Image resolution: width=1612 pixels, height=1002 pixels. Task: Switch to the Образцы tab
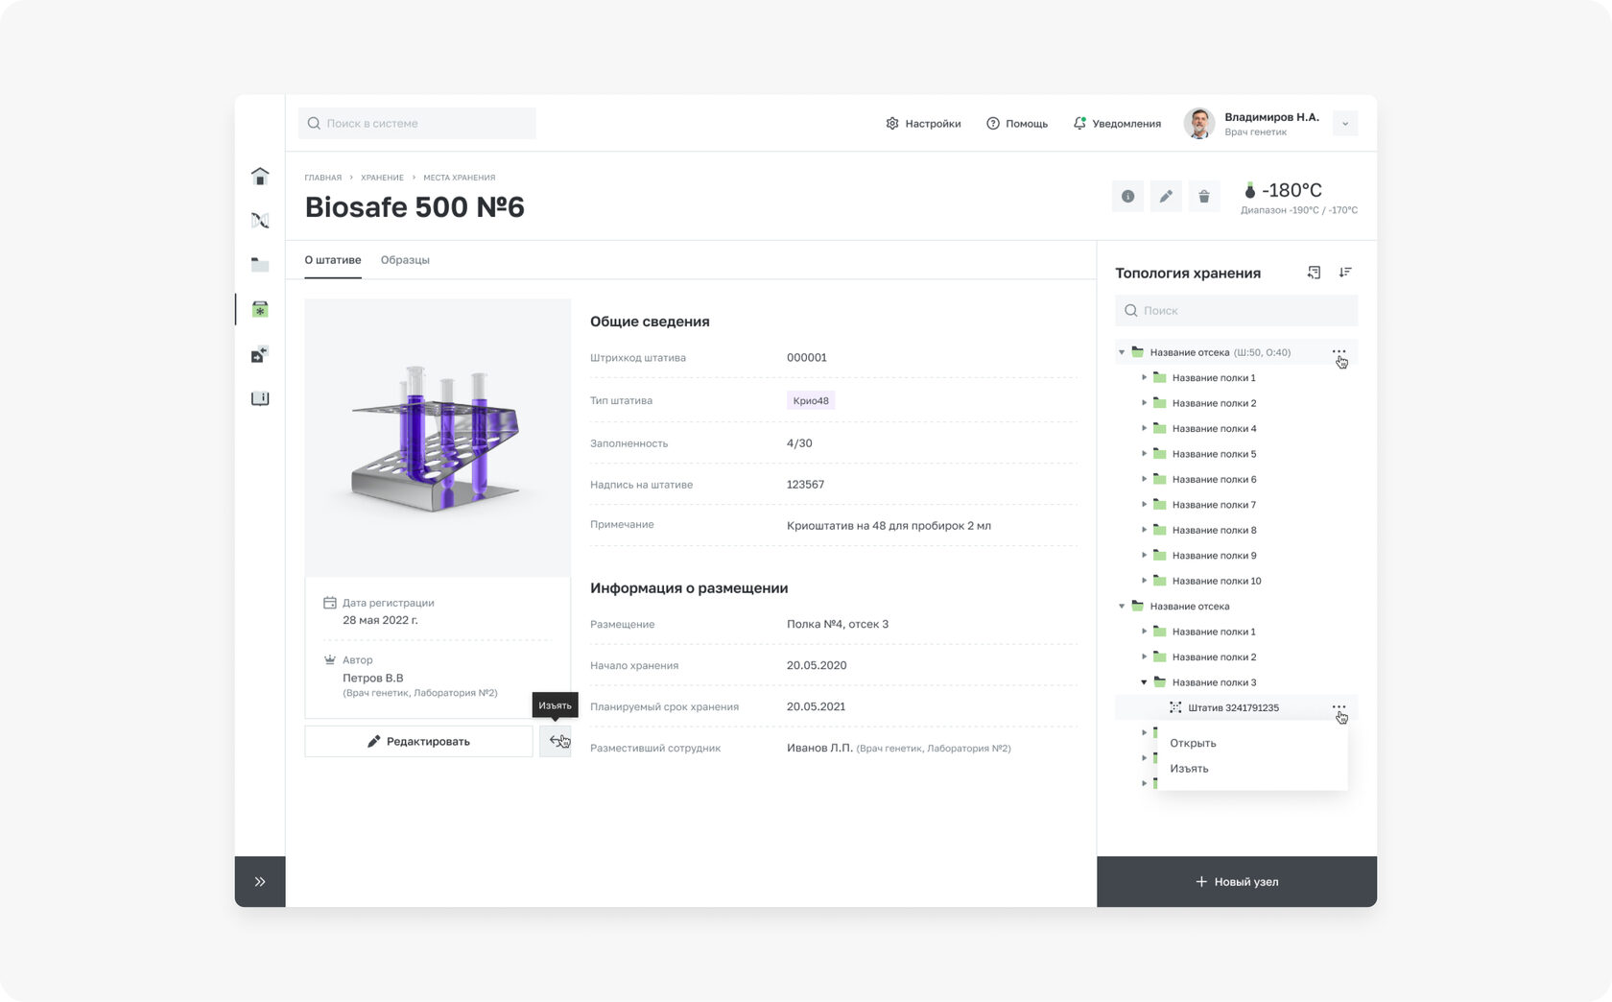(405, 260)
